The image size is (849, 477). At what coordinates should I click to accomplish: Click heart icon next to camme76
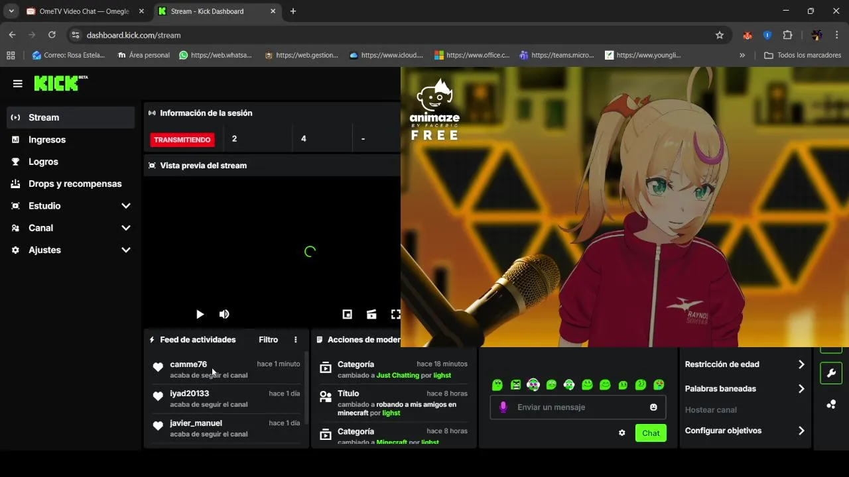pyautogui.click(x=158, y=367)
